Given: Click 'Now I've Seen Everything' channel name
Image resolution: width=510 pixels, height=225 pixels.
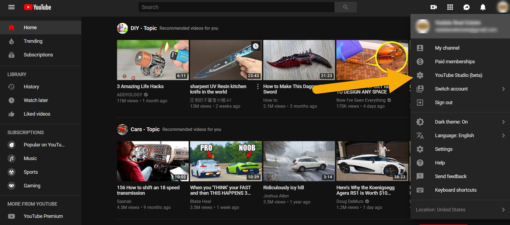Looking at the screenshot, I should pyautogui.click(x=361, y=100).
